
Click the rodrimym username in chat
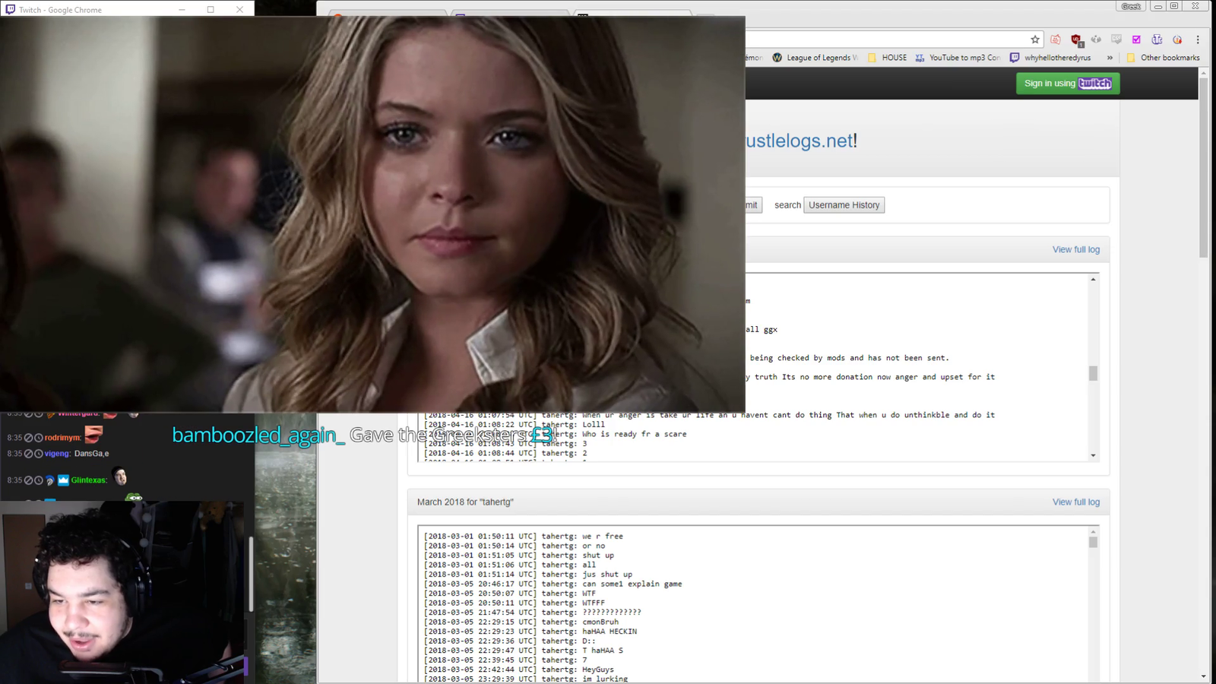62,438
